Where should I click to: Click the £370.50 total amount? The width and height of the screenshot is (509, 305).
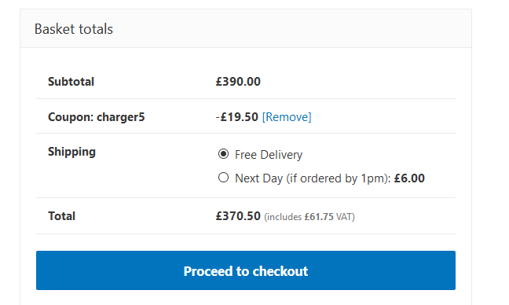[x=238, y=216]
